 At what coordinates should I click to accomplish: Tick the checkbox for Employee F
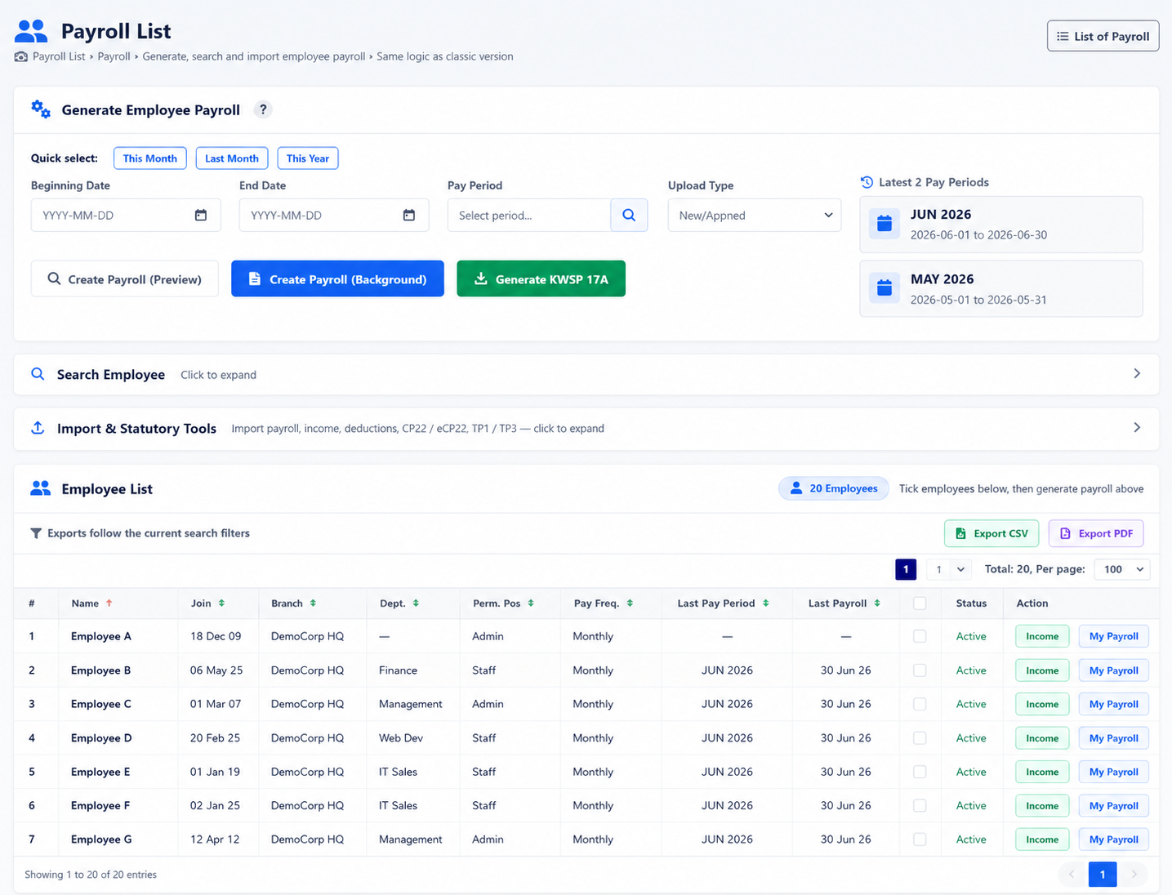click(x=920, y=805)
